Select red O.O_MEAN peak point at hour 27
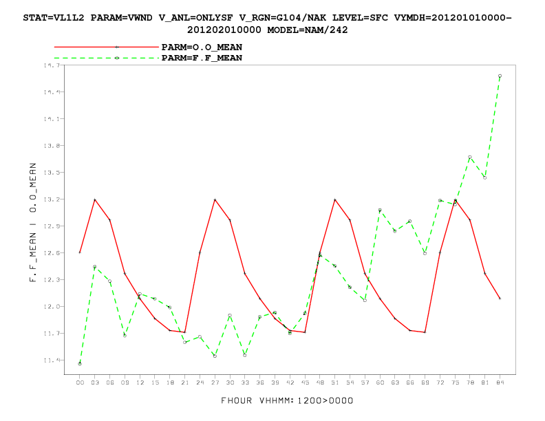This screenshot has height=421, width=545. coord(215,199)
